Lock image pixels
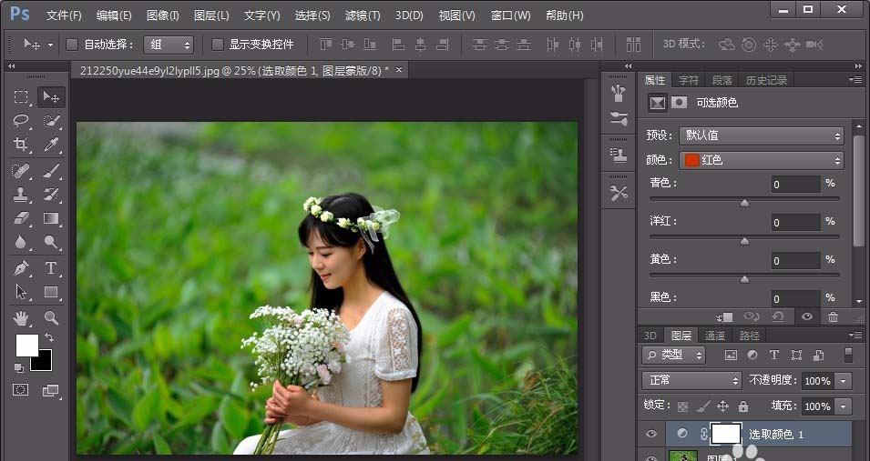This screenshot has width=870, height=461. pyautogui.click(x=703, y=406)
